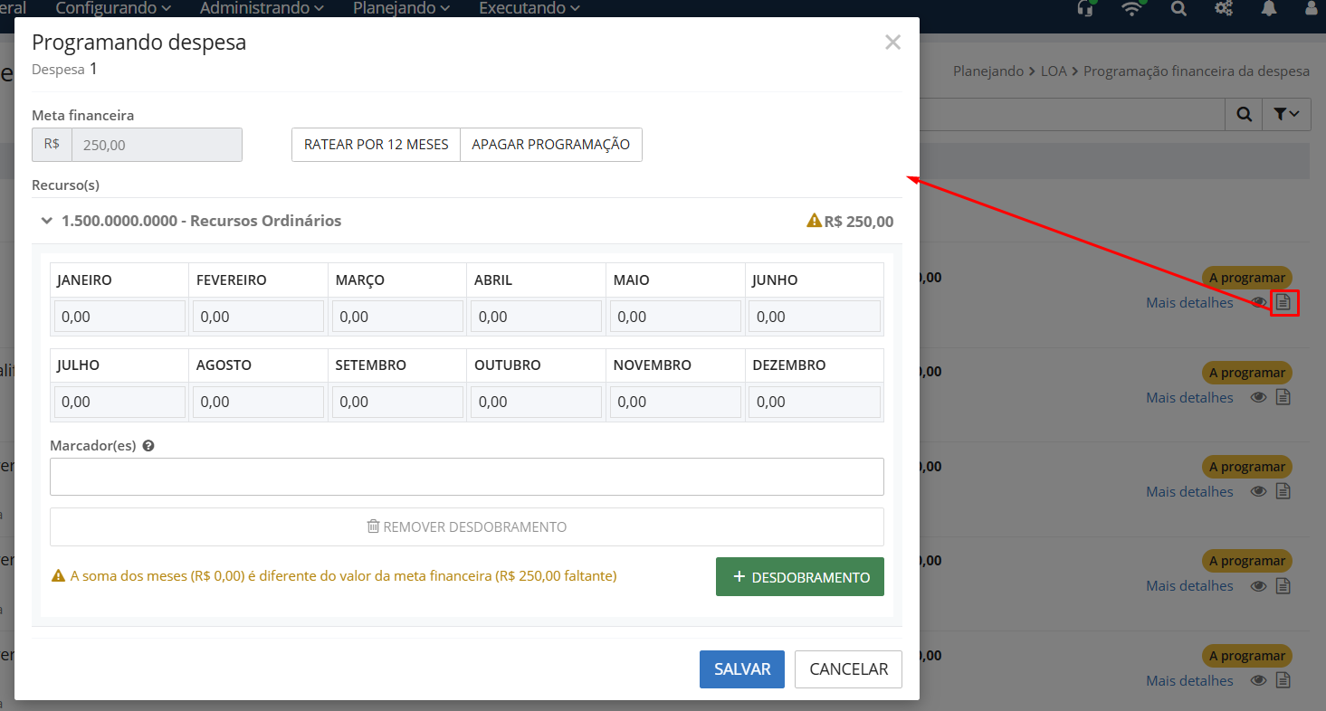Click the eye icon in last A programar row

click(x=1258, y=680)
